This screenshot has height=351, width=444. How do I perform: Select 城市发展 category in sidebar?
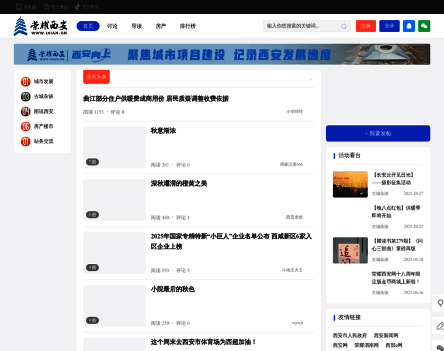(x=43, y=81)
